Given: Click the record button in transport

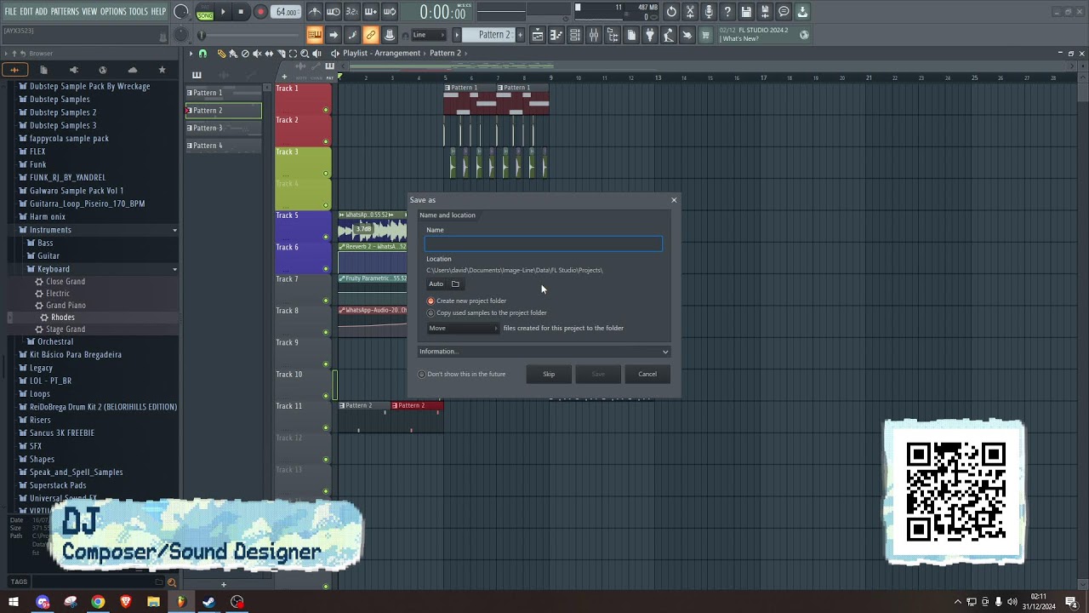Looking at the screenshot, I should tap(260, 12).
